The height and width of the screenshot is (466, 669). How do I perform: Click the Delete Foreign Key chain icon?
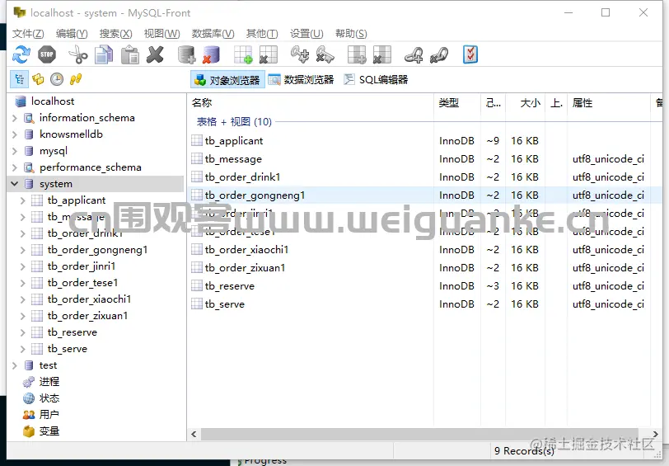click(x=439, y=54)
